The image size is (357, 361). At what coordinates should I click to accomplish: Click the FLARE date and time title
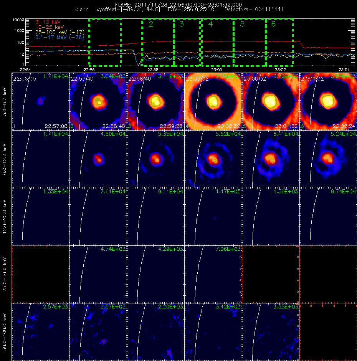click(178, 5)
